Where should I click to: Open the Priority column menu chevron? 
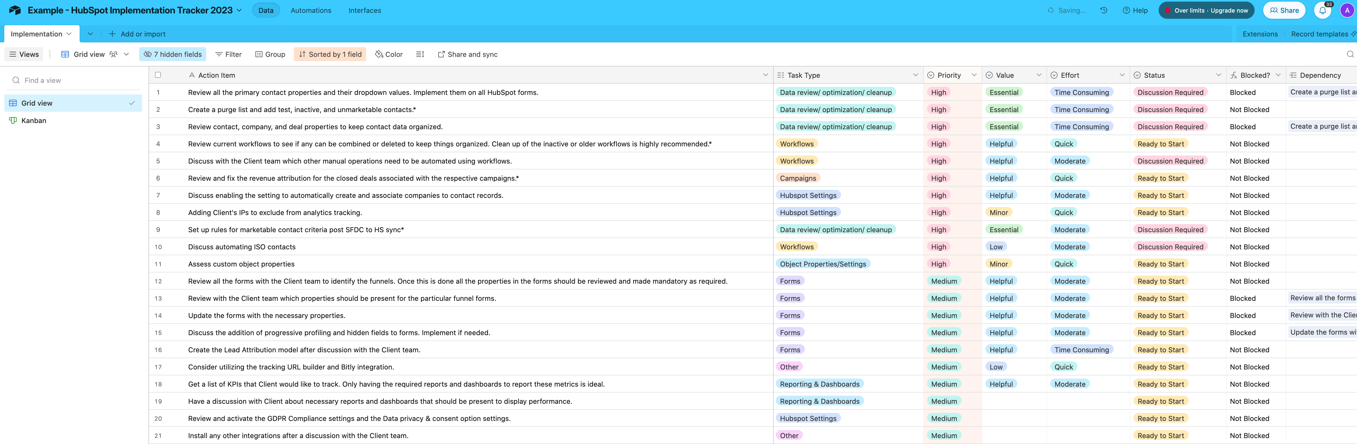[974, 75]
